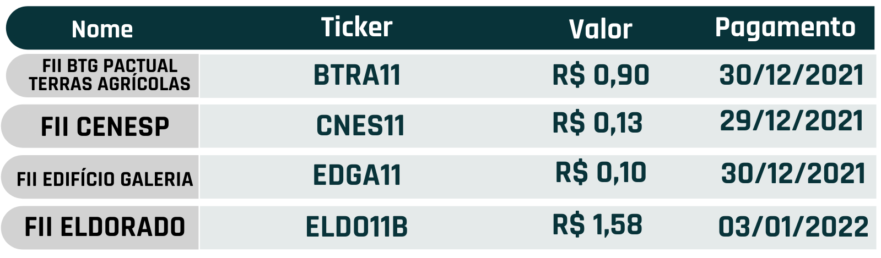Click the payment date 03/01/2022

[793, 227]
